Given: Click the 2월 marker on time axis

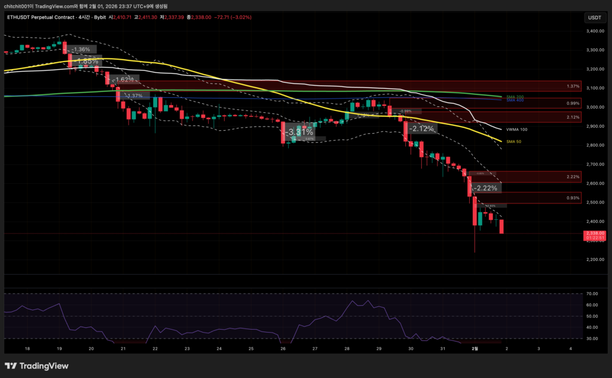Looking at the screenshot, I should tap(475, 348).
